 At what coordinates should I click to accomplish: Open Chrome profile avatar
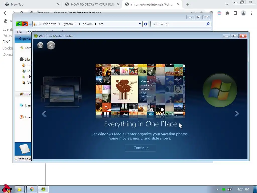[243, 13]
